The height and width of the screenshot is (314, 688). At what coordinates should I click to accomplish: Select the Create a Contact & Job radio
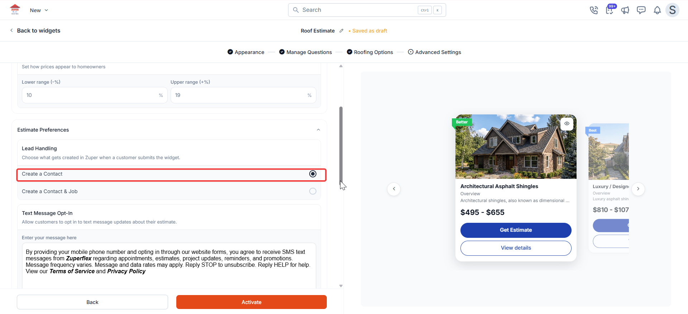313,191
